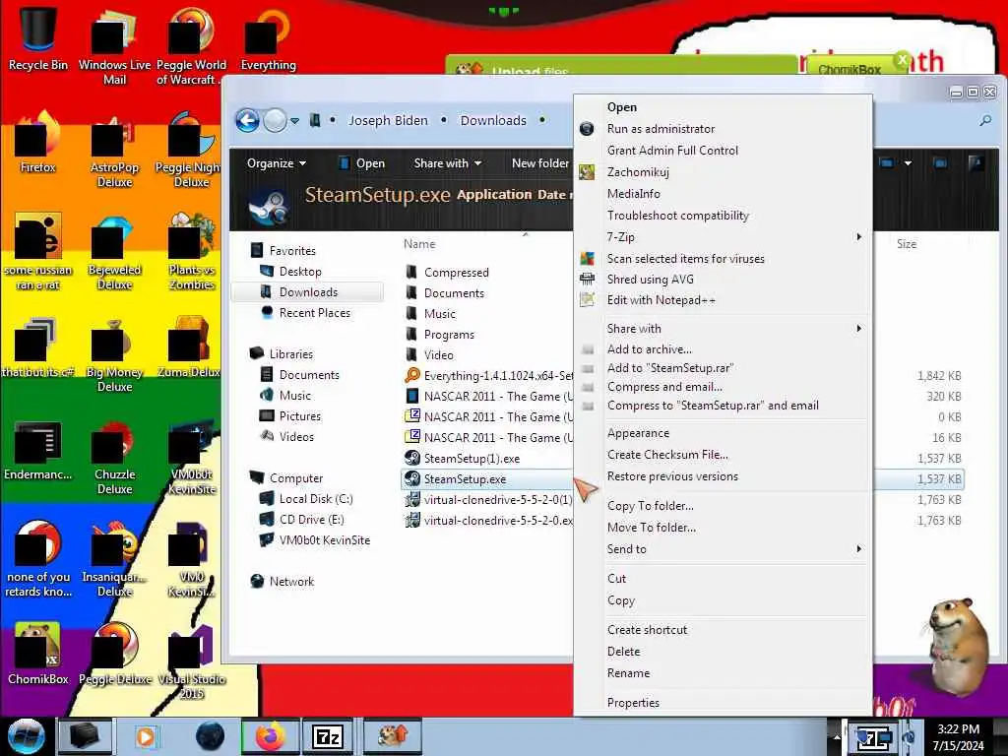
Task: Click the search magnifier icon in Explorer
Action: (x=984, y=120)
